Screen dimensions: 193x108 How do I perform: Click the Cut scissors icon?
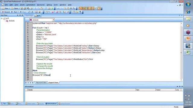coord(36,8)
